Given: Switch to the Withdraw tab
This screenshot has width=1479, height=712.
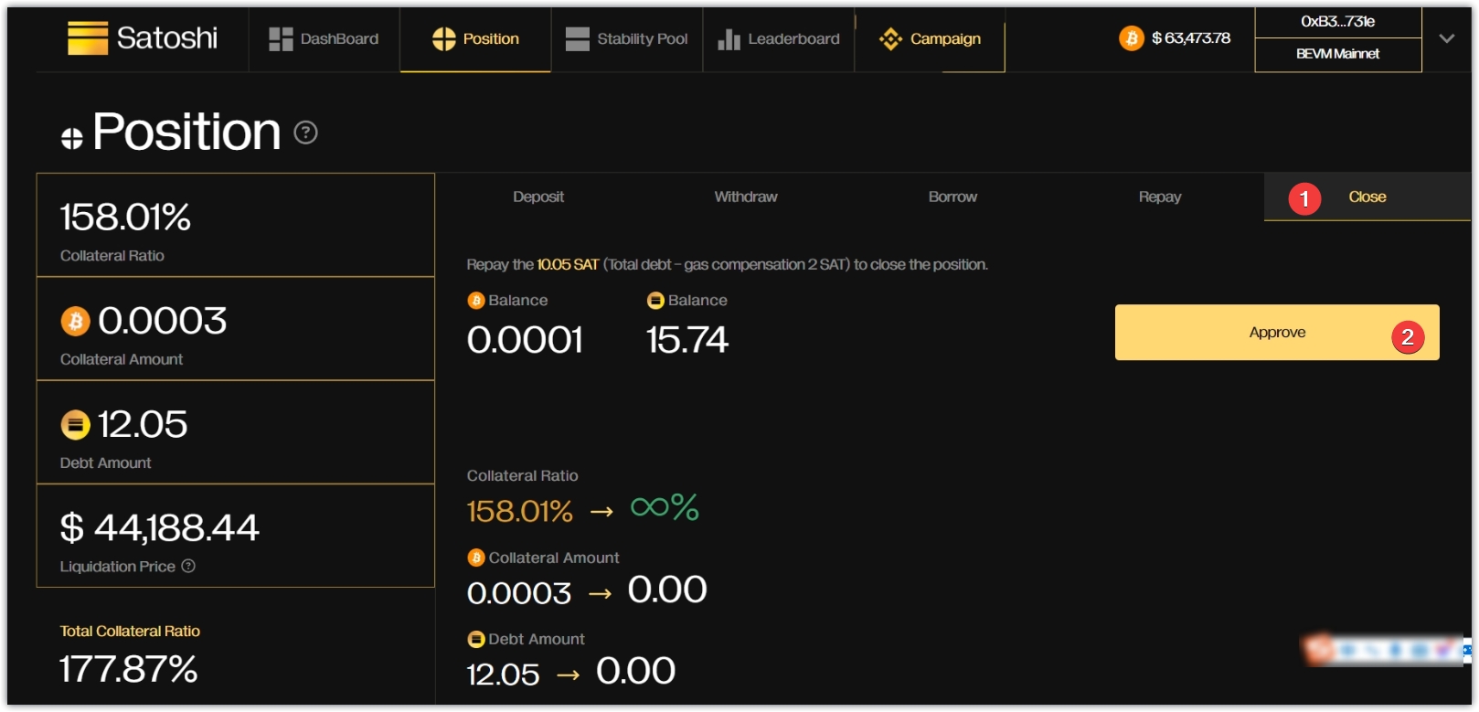Looking at the screenshot, I should click(746, 197).
